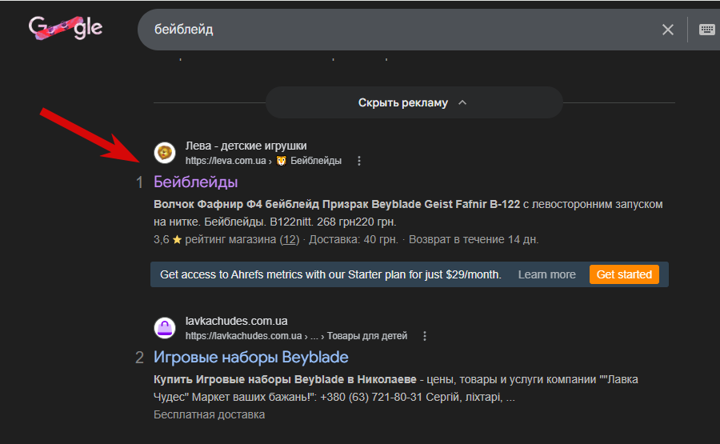Click the "Лева - детские игрушки" site name
This screenshot has height=444, width=720.
click(x=246, y=146)
